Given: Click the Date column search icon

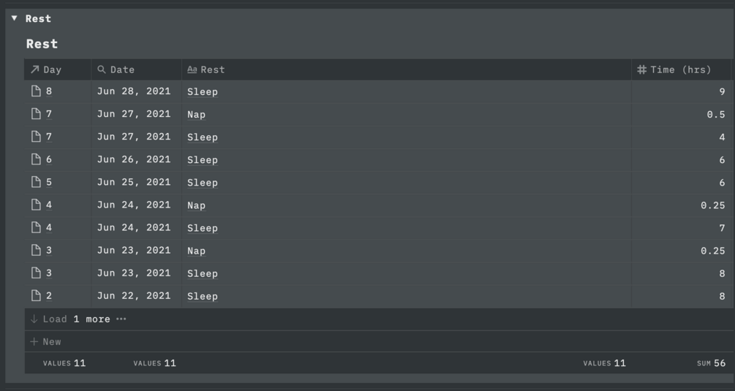Looking at the screenshot, I should click(102, 69).
